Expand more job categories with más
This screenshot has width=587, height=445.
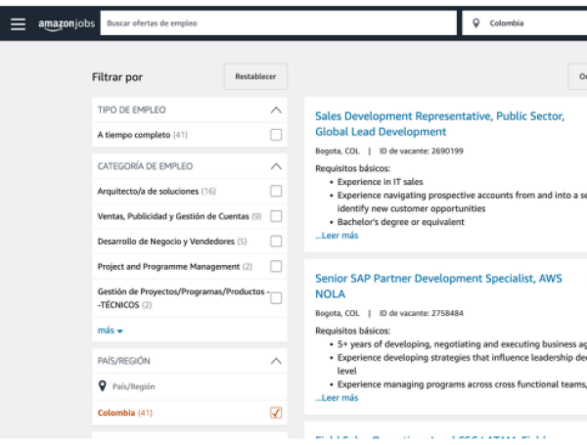pyautogui.click(x=110, y=331)
